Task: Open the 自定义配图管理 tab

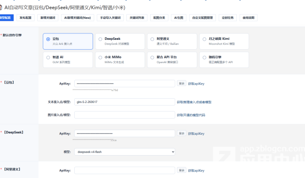Action: tap(202, 18)
